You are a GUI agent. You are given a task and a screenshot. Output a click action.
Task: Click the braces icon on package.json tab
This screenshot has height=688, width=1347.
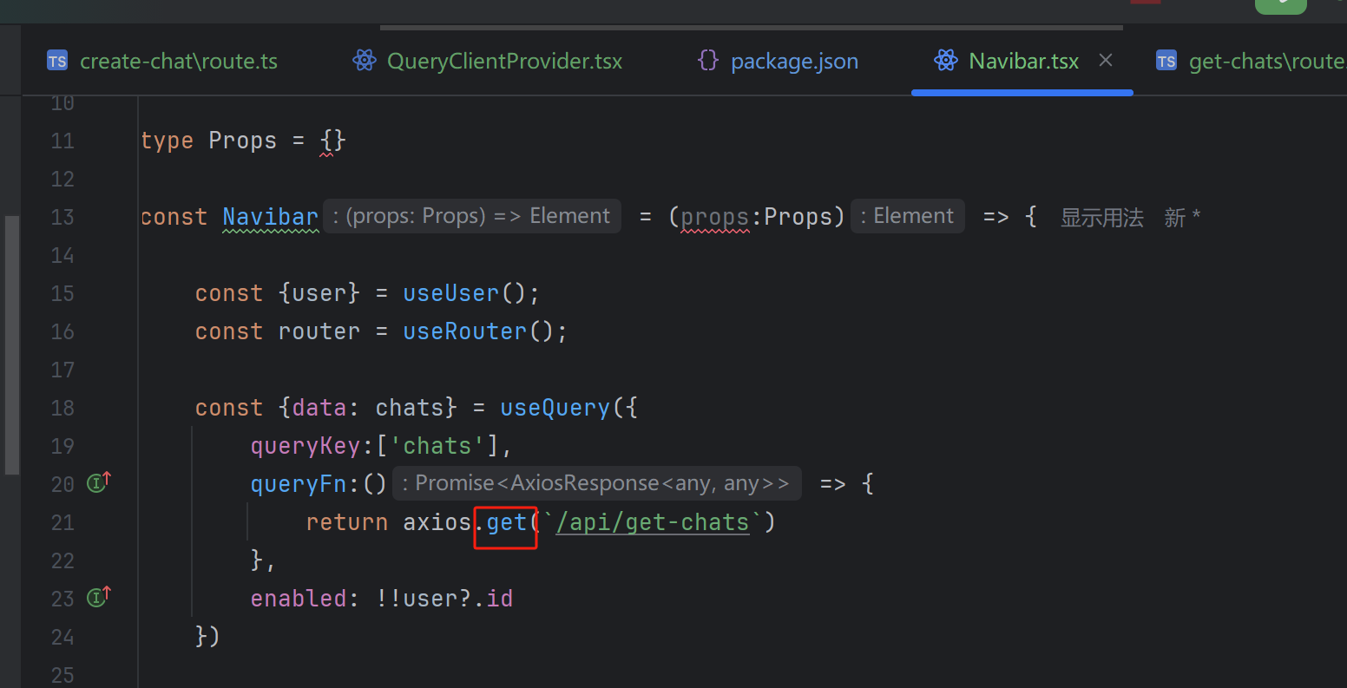(x=708, y=61)
